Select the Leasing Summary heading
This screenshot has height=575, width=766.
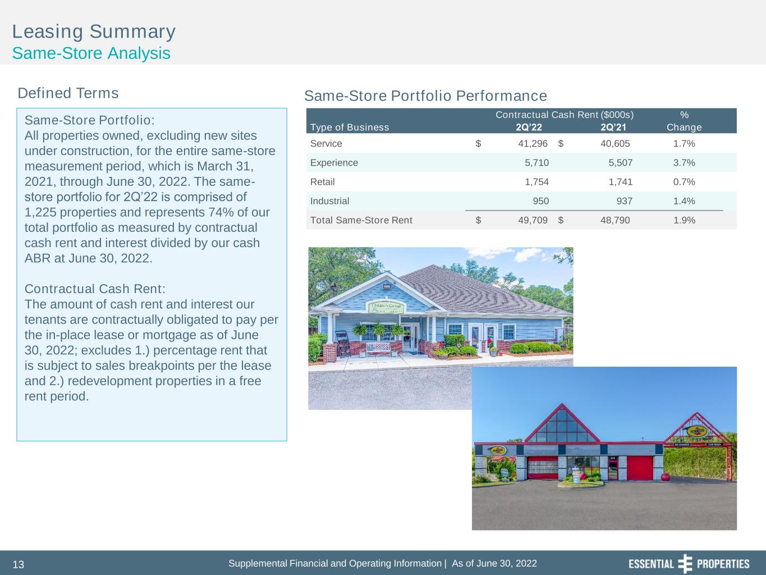(x=94, y=31)
